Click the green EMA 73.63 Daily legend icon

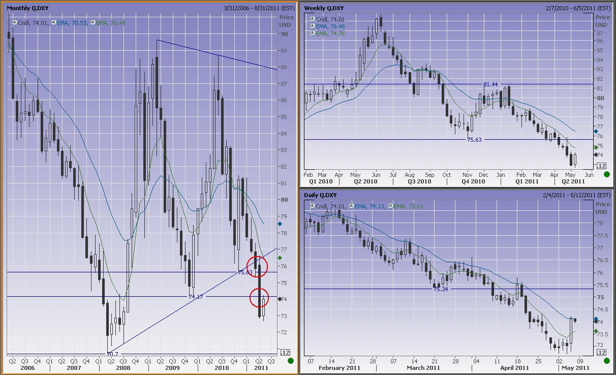tap(391, 206)
